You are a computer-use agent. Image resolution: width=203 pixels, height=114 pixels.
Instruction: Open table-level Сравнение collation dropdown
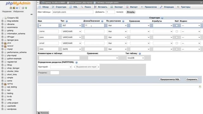tap(103, 58)
